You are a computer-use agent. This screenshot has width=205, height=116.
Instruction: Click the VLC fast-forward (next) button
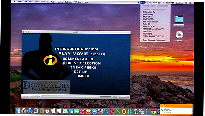coord(31,96)
